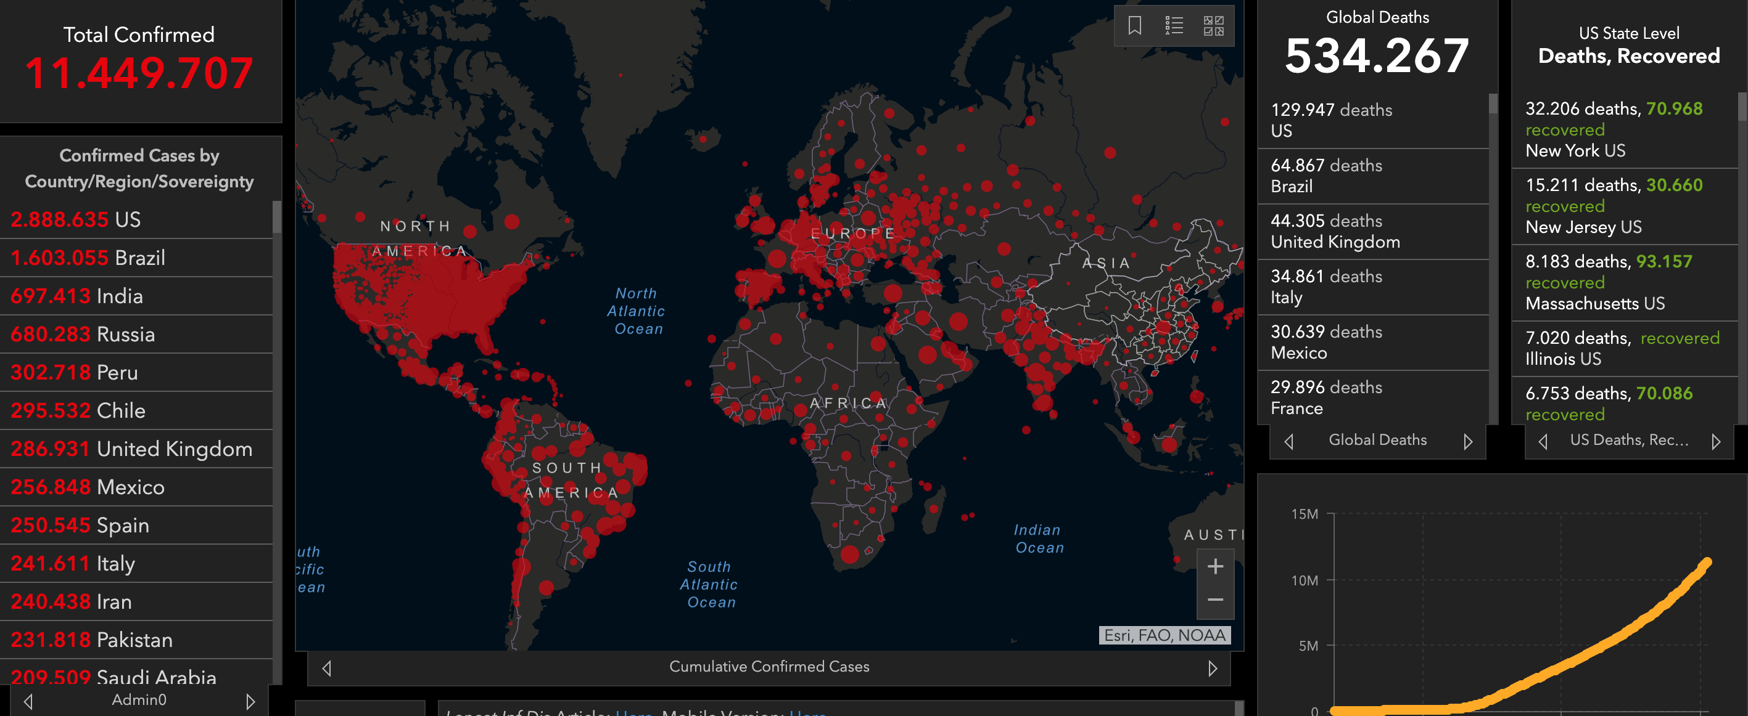Open the basemap gallery grid icon

1213,26
